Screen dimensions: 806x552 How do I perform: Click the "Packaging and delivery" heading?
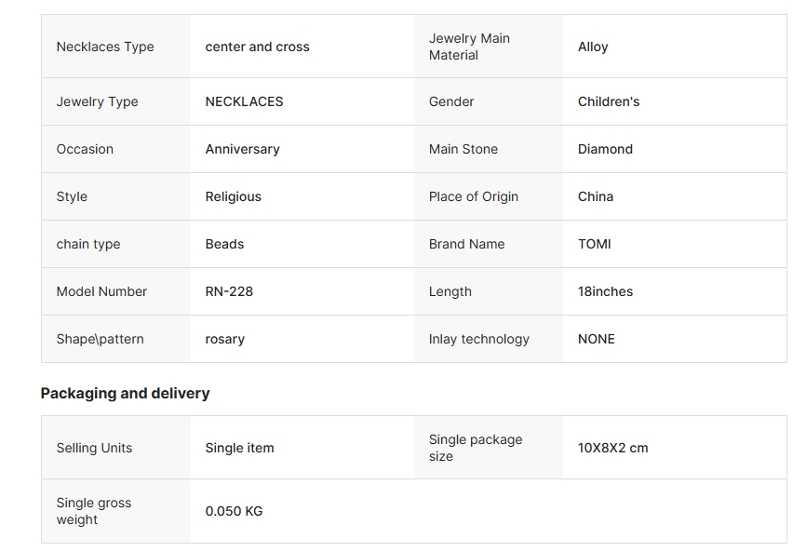point(125,393)
